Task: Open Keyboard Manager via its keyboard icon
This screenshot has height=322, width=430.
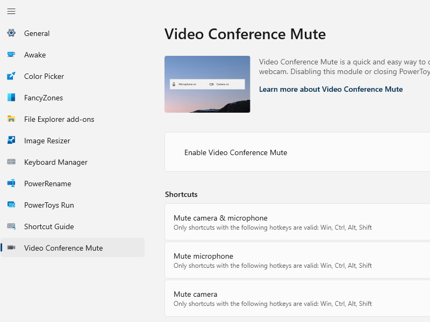Action: tap(11, 162)
